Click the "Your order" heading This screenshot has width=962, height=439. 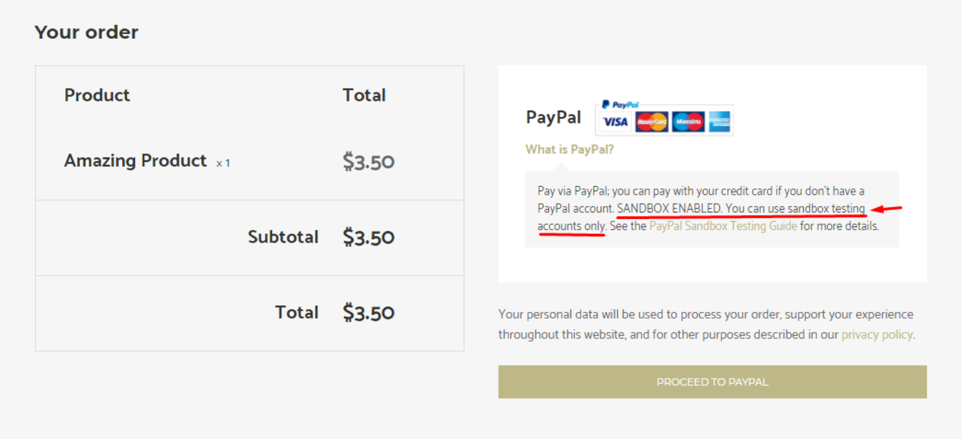[x=87, y=32]
